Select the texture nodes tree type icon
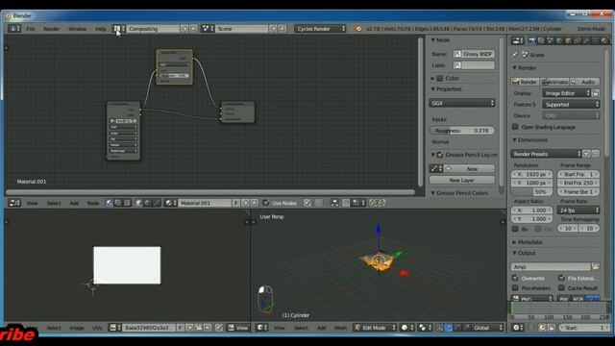The height and width of the screenshot is (346, 615). 127,203
